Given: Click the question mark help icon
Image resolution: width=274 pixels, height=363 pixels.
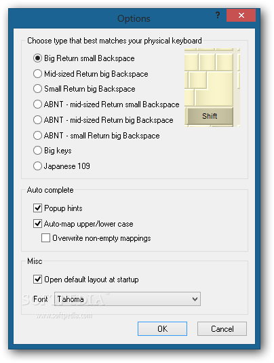Looking at the screenshot, I should point(218,16).
